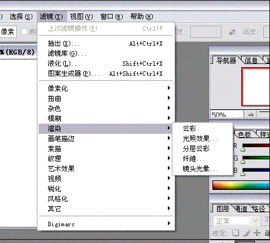Click the navigator zoom out mountain icon

point(251,114)
